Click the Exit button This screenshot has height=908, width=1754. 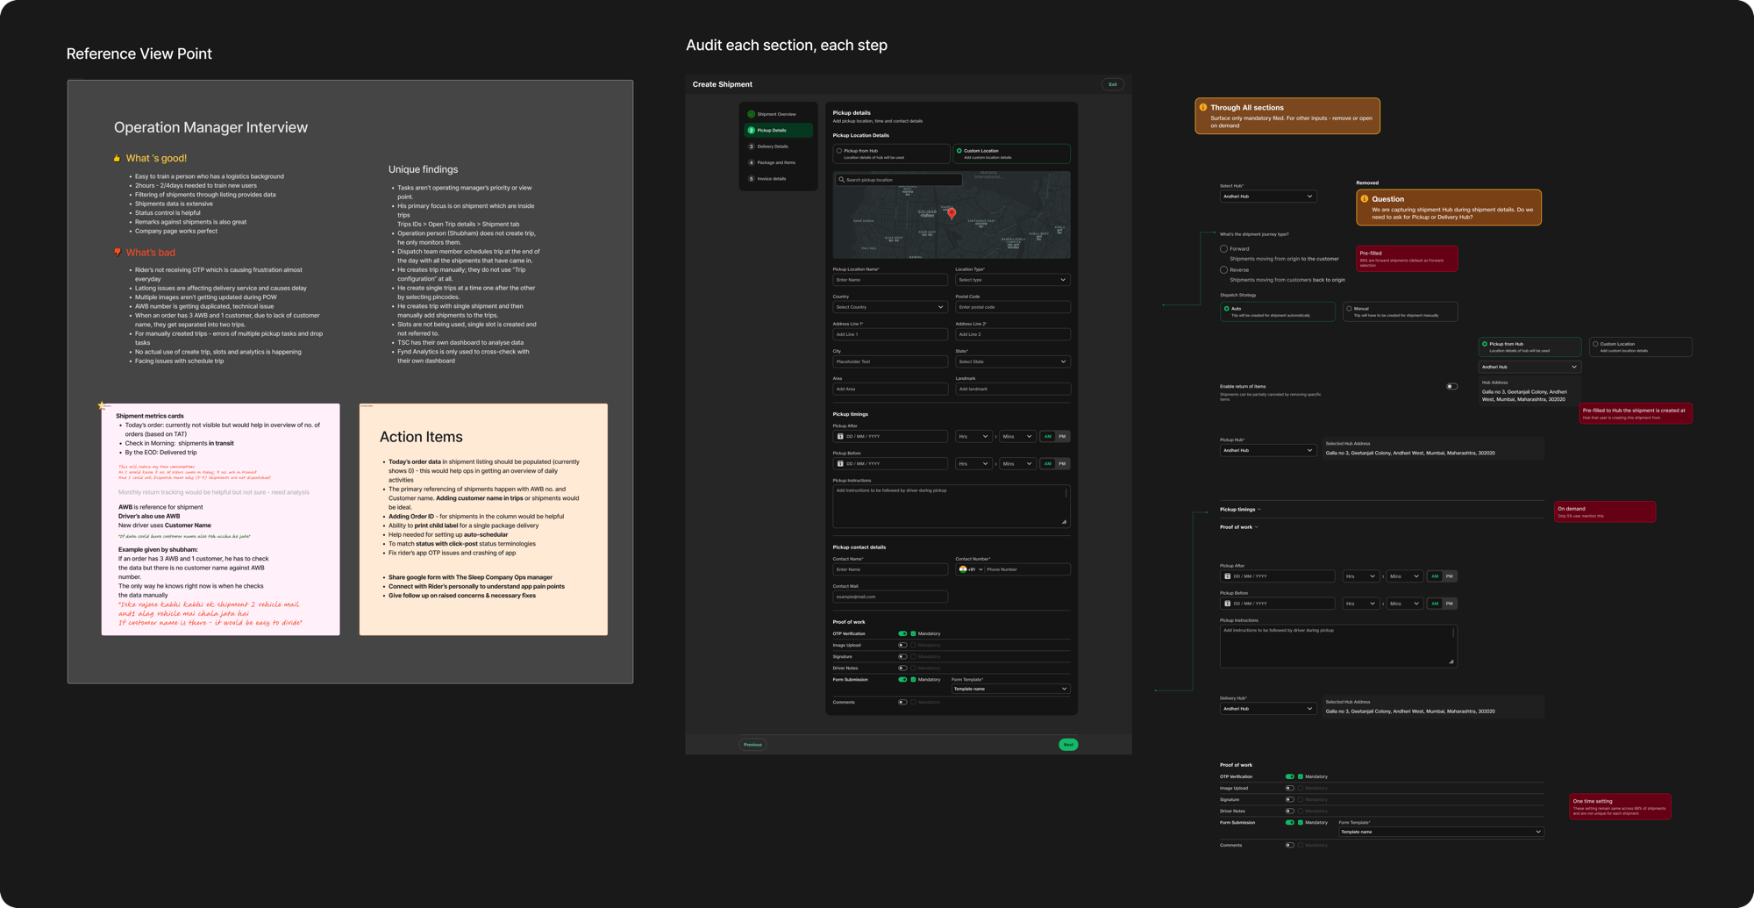click(1113, 84)
